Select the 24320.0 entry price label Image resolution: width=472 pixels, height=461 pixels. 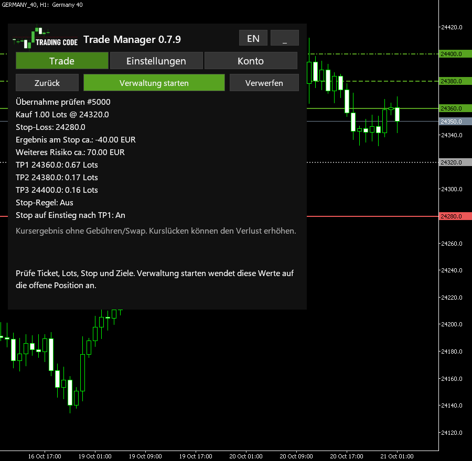[455, 162]
